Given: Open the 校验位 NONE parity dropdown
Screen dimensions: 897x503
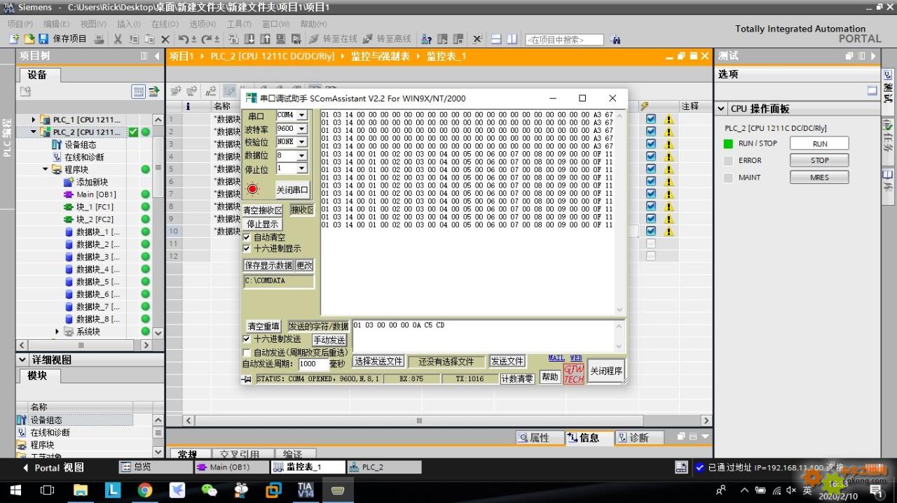Looking at the screenshot, I should click(302, 142).
